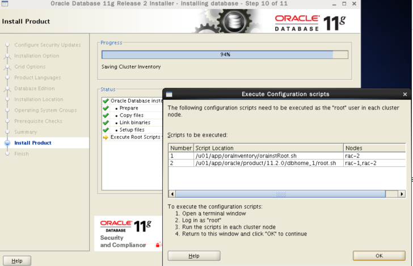Click the green checkmark beside Setup files
This screenshot has width=413, height=266.
(106, 129)
